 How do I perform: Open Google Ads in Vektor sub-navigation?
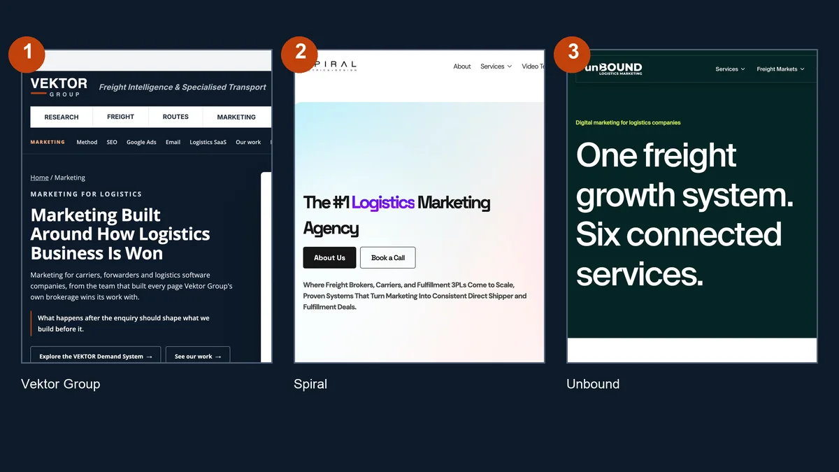(141, 142)
